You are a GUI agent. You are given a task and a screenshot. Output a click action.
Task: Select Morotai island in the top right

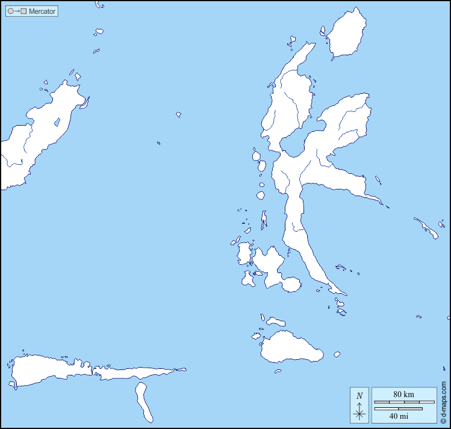347,35
